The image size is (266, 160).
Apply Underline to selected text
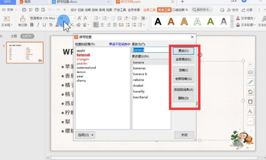pos(44,25)
